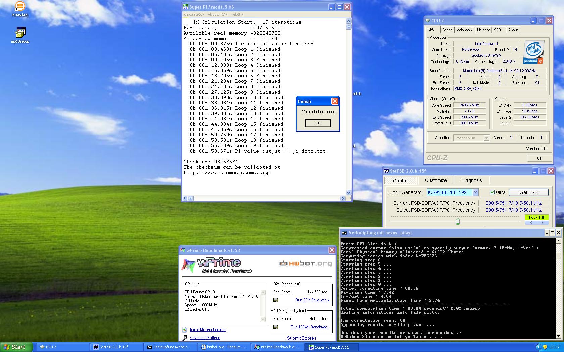564x352 pixels.
Task: Click the Install Missing Libraries icon
Action: click(185, 330)
